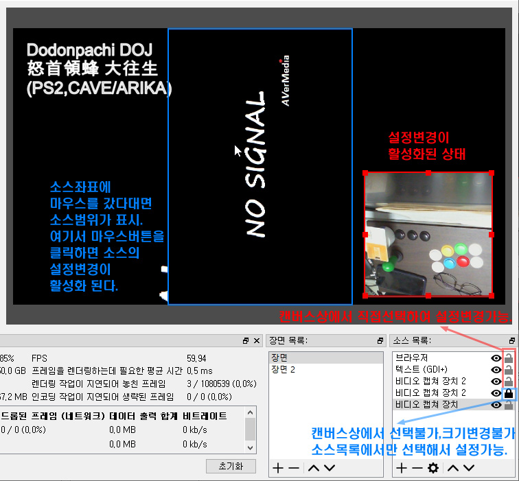The image size is (519, 481).
Task: Click the 장면 목록: dock title
Action: pyautogui.click(x=288, y=340)
